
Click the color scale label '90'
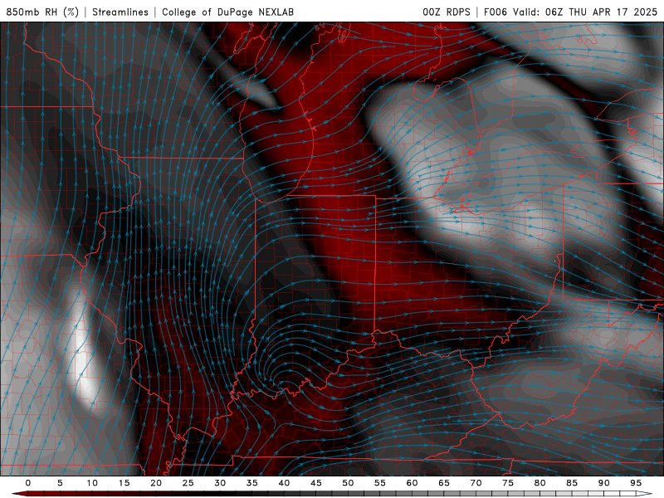pyautogui.click(x=604, y=483)
